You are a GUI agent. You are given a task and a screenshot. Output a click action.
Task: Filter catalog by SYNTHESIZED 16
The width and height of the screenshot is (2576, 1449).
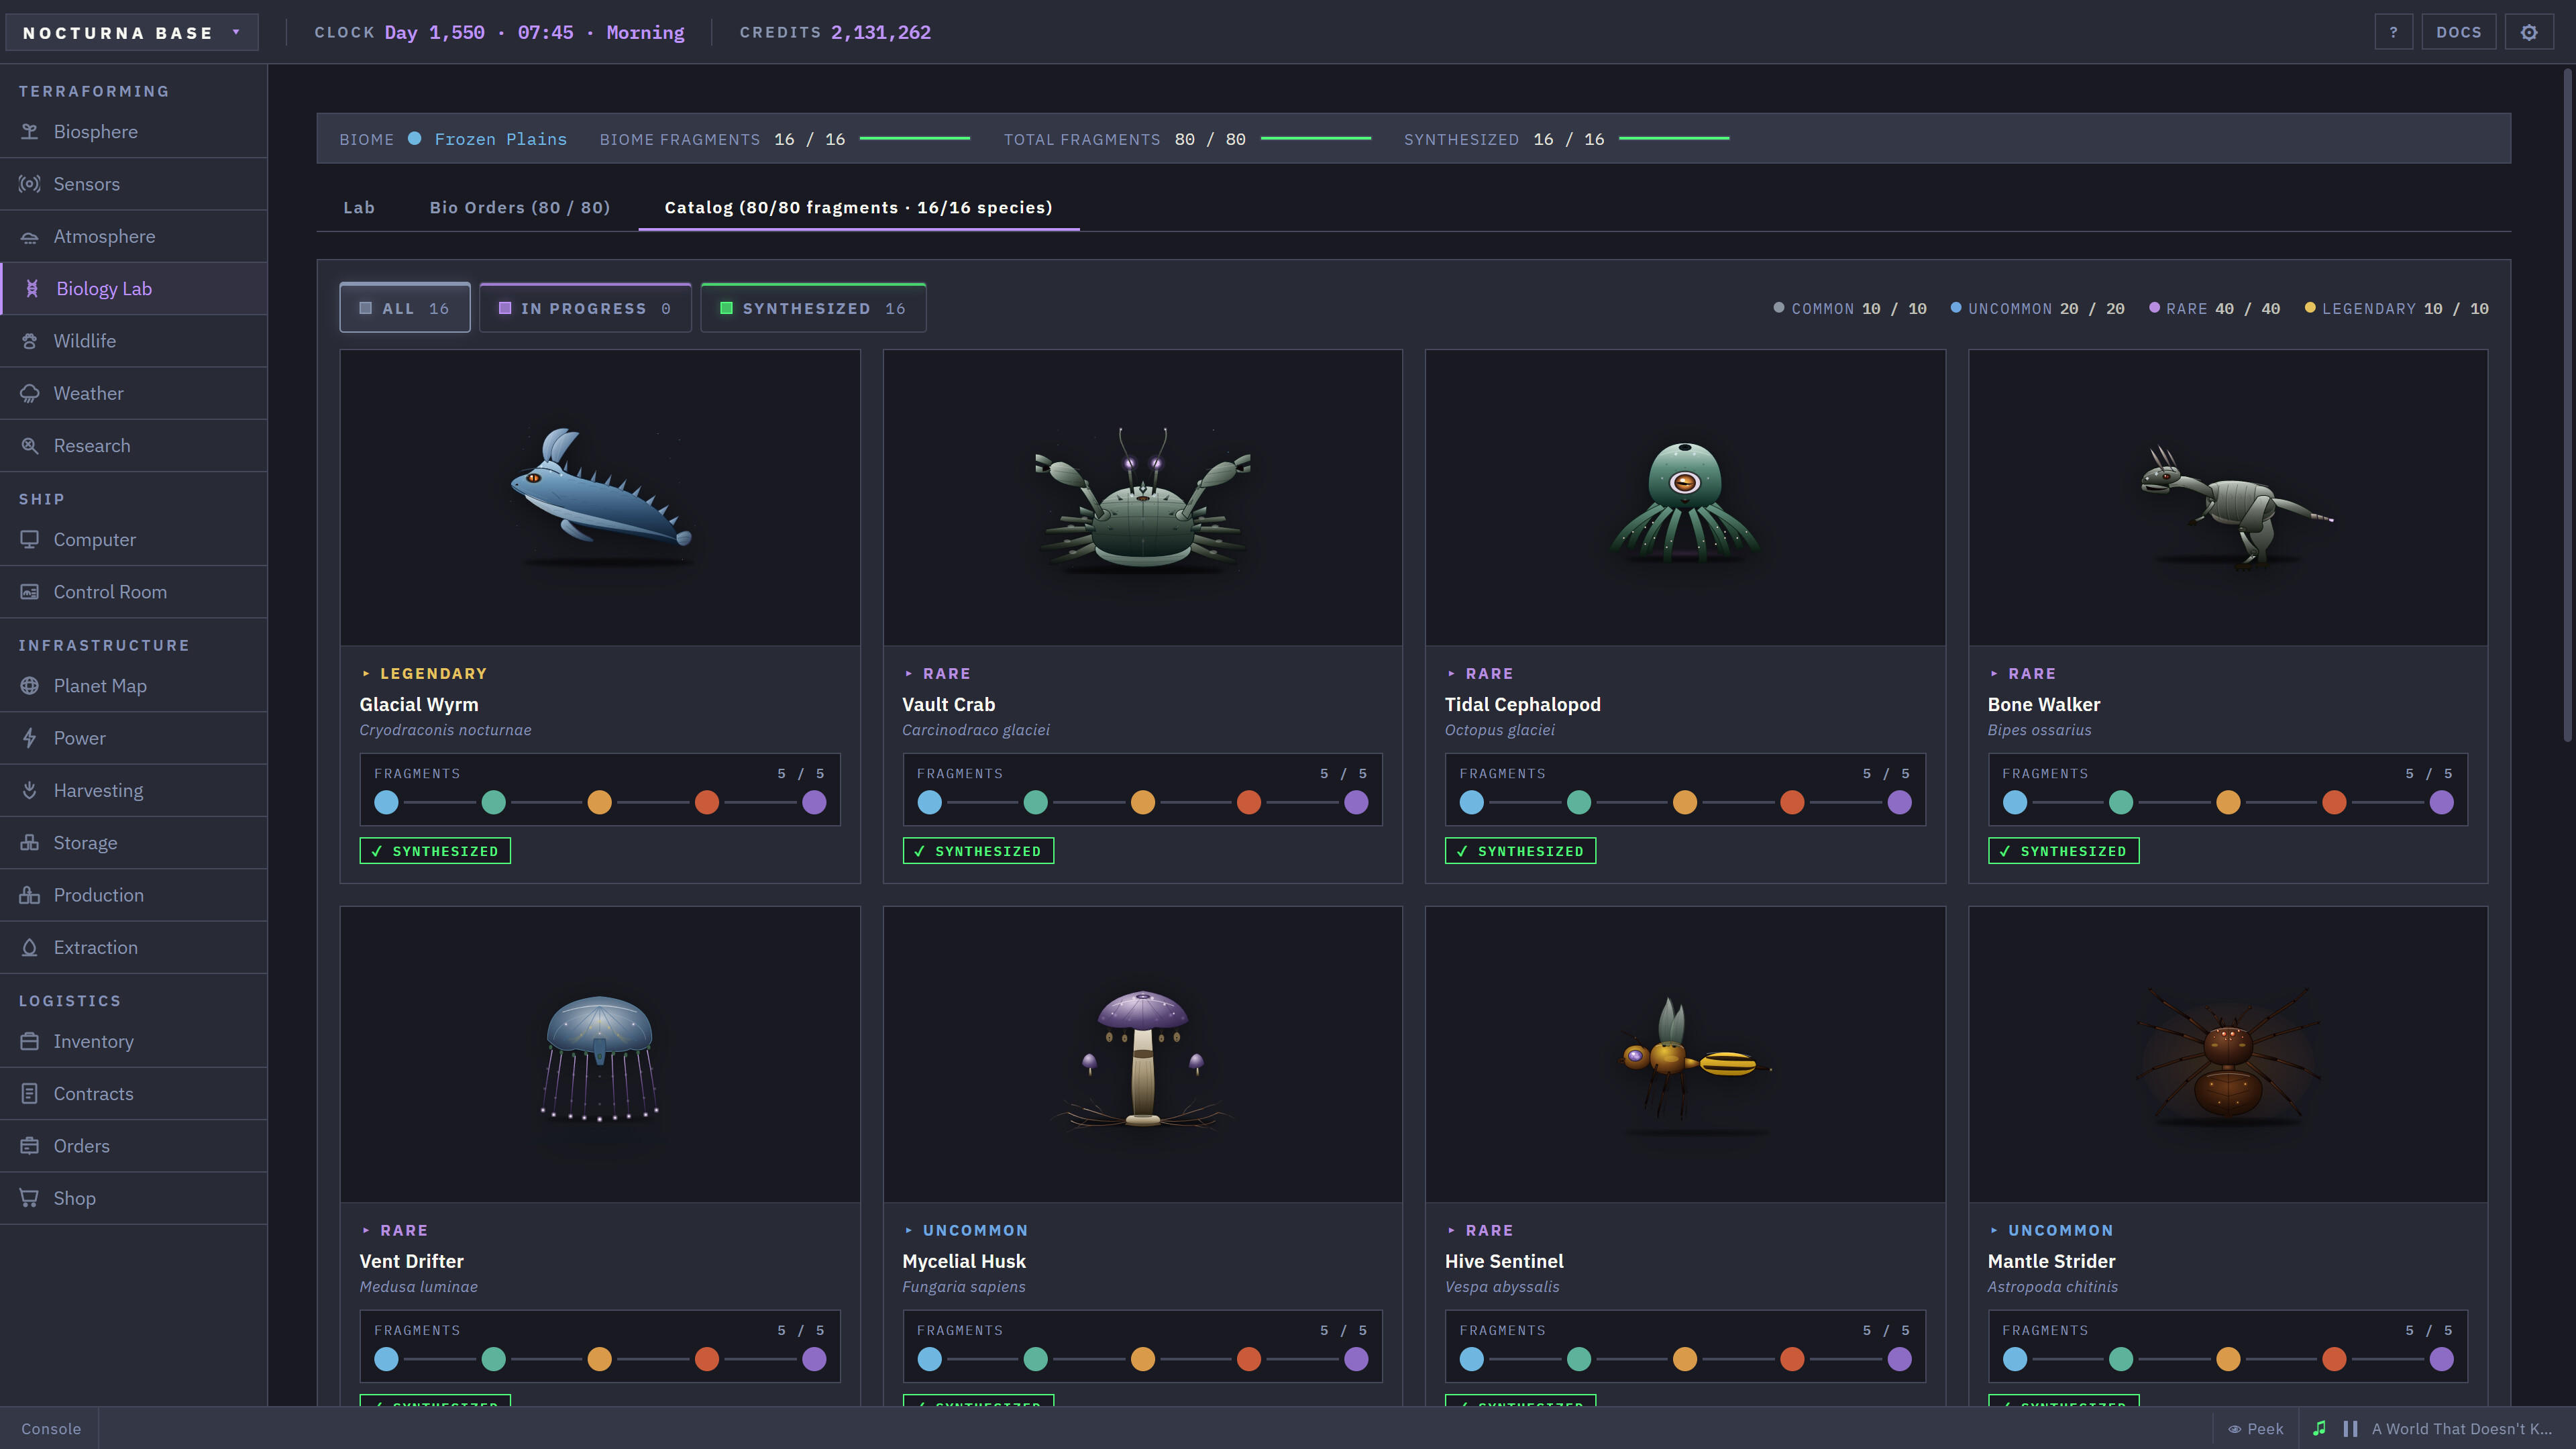pyautogui.click(x=813, y=308)
